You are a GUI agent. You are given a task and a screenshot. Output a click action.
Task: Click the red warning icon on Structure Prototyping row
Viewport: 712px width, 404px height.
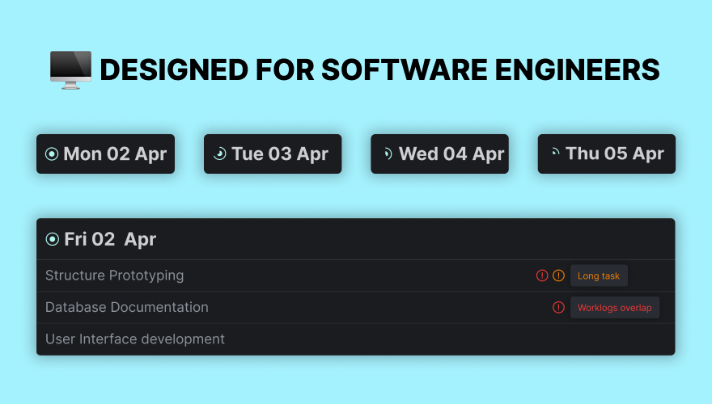[x=542, y=276]
